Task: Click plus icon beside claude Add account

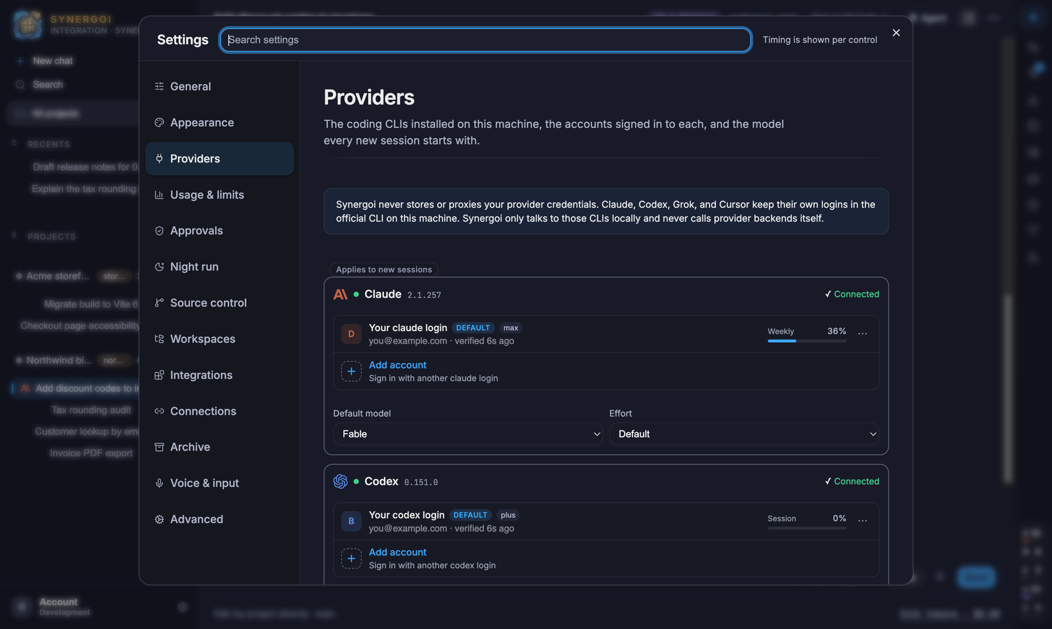Action: coord(351,371)
